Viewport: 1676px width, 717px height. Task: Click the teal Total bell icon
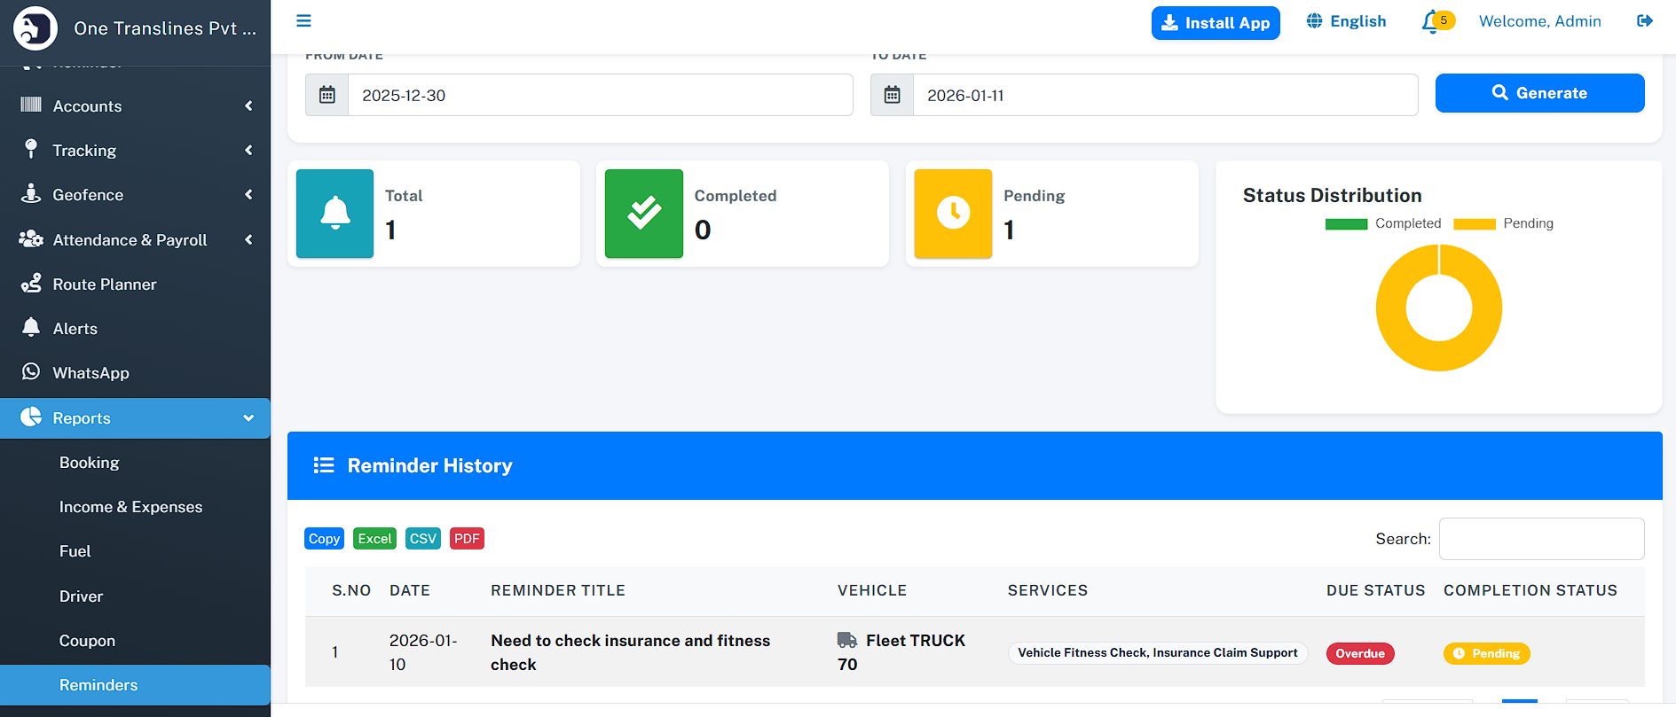[x=334, y=214]
